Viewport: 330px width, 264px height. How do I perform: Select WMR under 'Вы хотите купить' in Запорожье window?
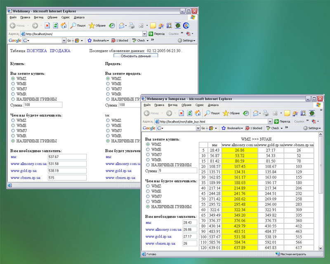pyautogui.click(x=148, y=160)
